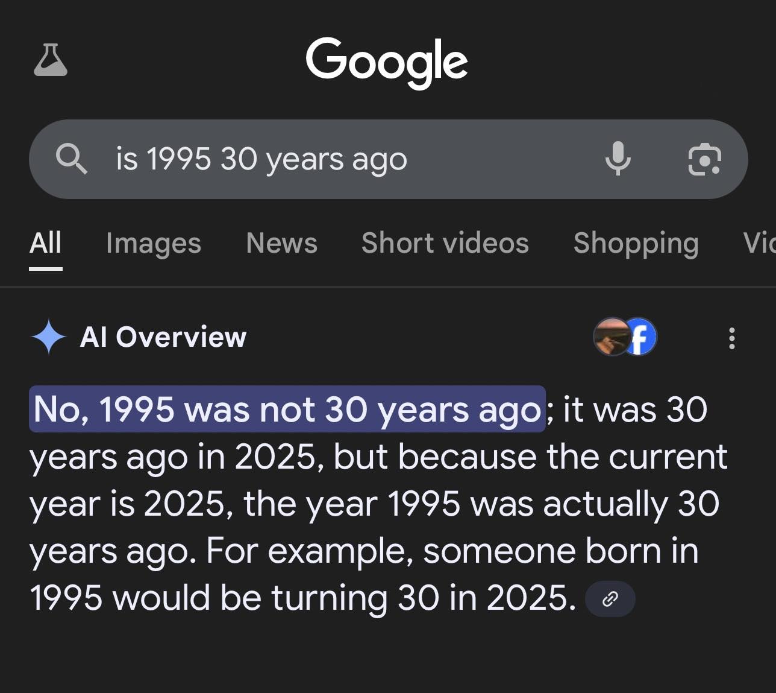Click the source link chip icon

610,599
